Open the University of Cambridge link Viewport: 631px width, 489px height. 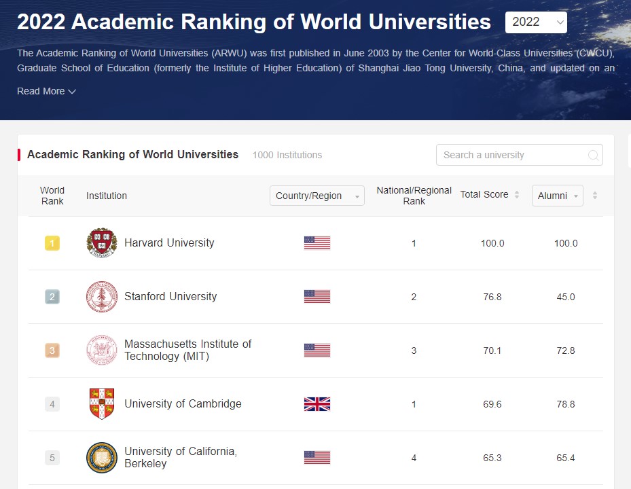183,404
